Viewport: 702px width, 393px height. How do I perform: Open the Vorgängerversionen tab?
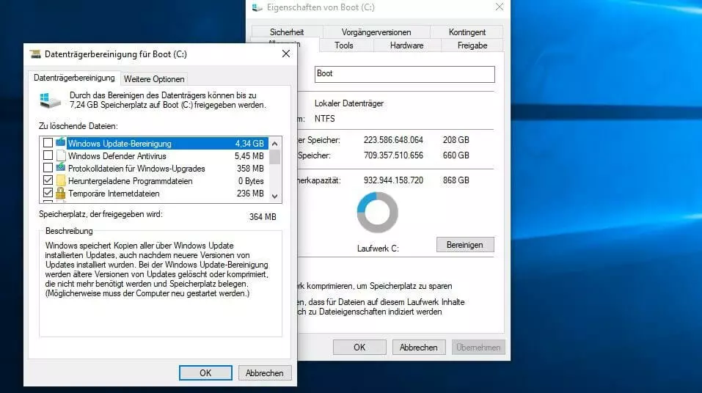tap(376, 32)
